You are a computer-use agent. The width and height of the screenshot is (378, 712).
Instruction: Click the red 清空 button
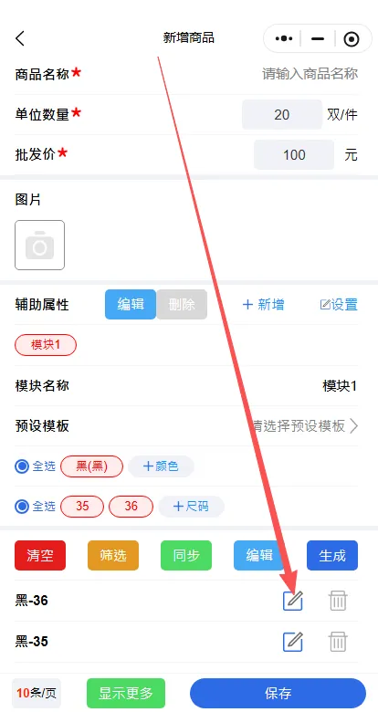click(x=40, y=555)
